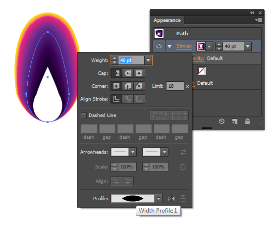Select the Butt Cap icon
Screen dimensions: 275x225
(116, 73)
